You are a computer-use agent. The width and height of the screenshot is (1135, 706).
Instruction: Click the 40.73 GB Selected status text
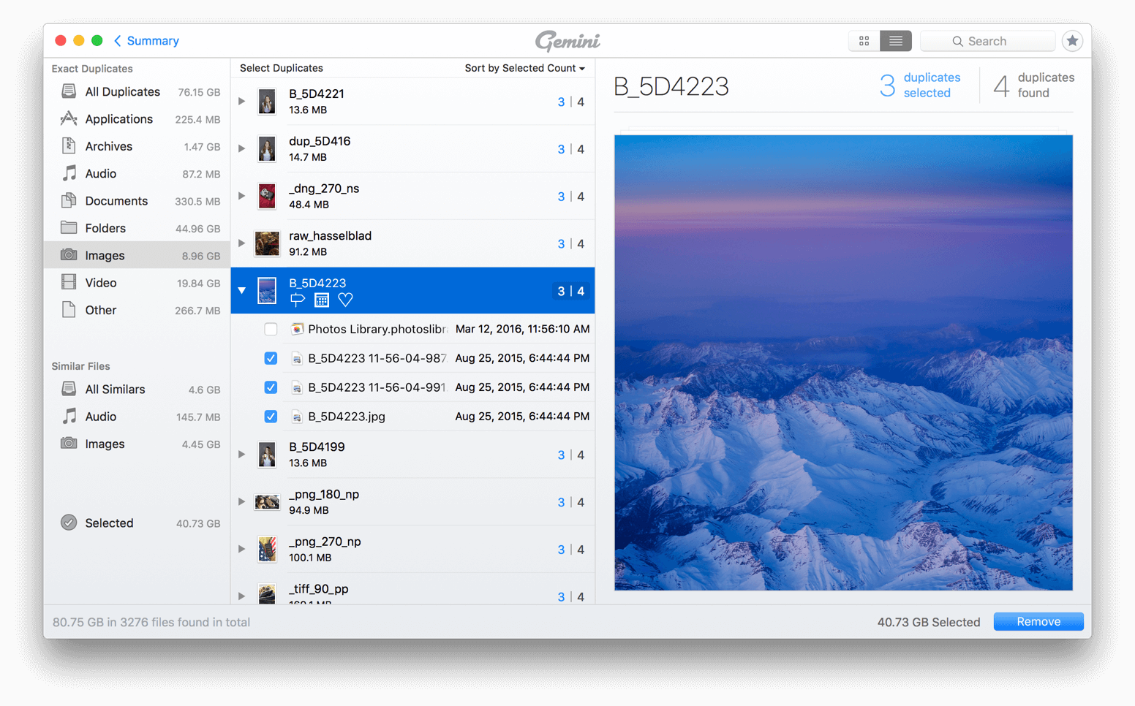click(x=928, y=622)
